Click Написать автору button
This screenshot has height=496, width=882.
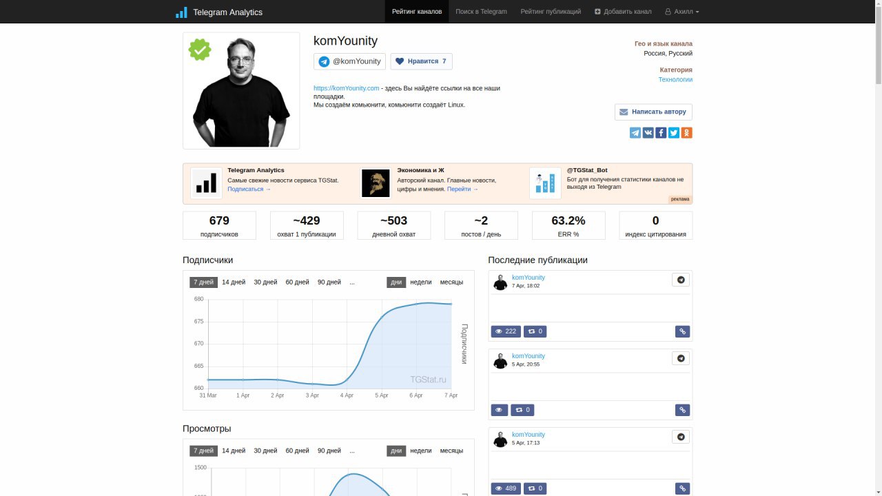pos(653,112)
